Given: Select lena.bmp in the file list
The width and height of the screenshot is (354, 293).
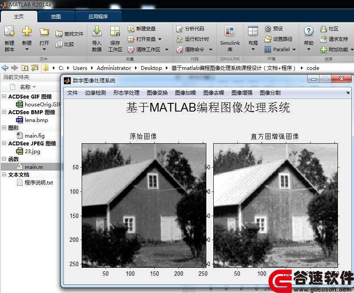Looking at the screenshot, I should tap(32, 120).
